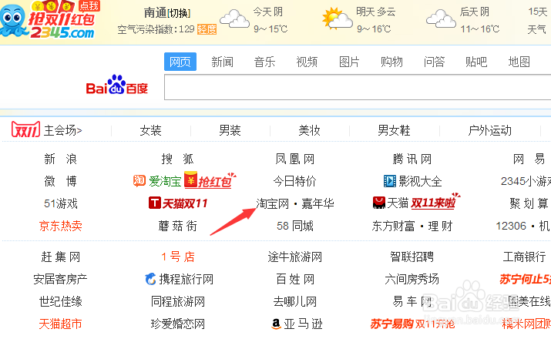Open the 聚划算 link

tap(529, 203)
